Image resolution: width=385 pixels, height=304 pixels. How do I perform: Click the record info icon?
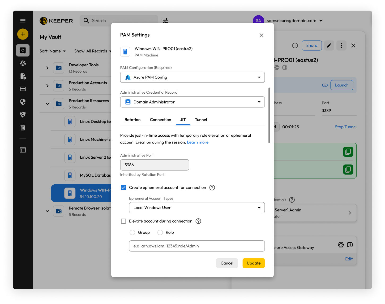[x=295, y=46]
